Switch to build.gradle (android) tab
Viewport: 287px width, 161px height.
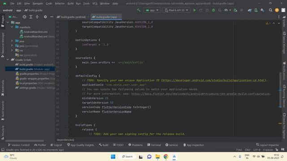point(71,17)
